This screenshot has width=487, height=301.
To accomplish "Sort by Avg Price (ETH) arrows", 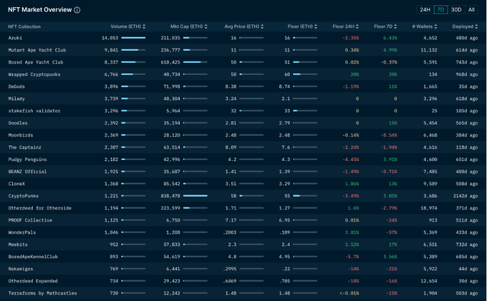I will [x=262, y=27].
